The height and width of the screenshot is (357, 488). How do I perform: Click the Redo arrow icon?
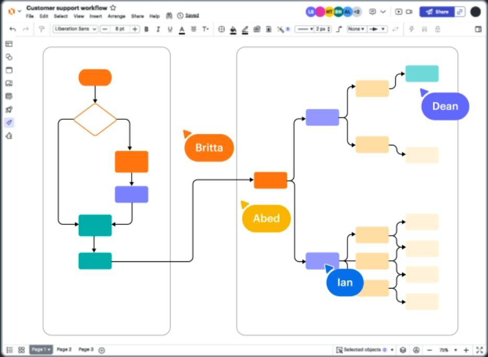(26, 29)
